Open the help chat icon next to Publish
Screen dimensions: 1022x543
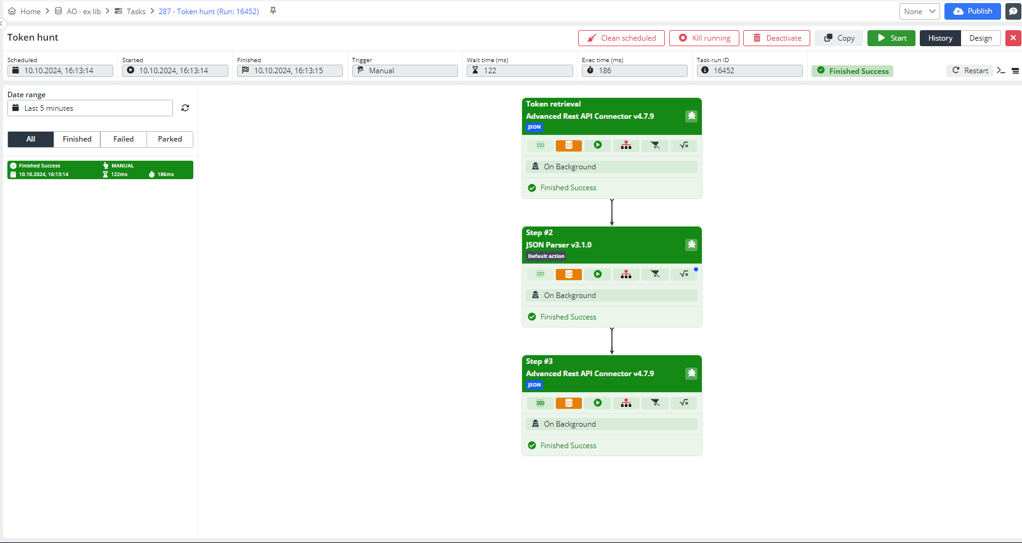click(1013, 11)
